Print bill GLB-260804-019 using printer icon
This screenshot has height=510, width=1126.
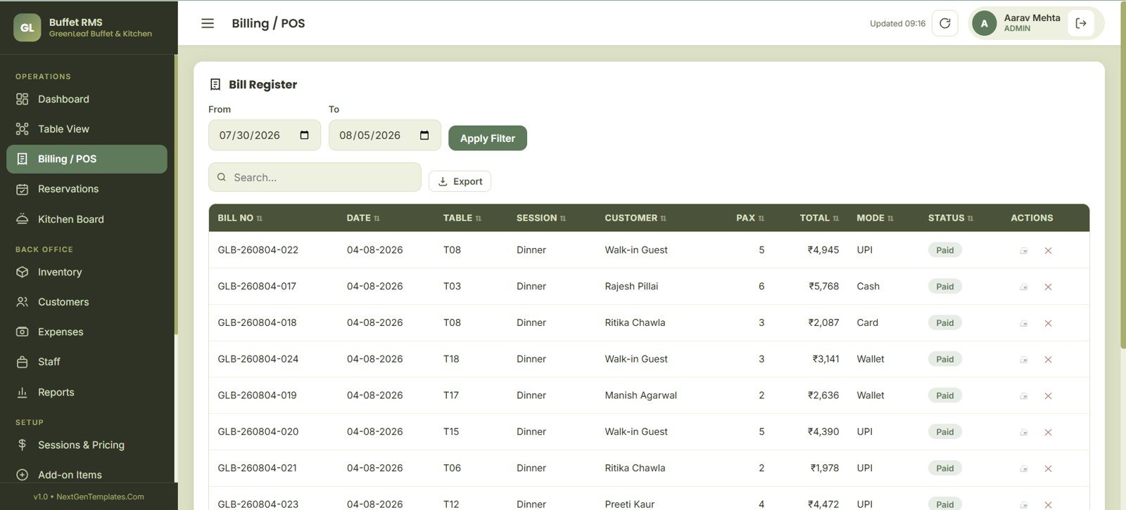click(x=1024, y=396)
